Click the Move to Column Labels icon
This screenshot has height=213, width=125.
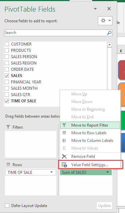[64, 141]
